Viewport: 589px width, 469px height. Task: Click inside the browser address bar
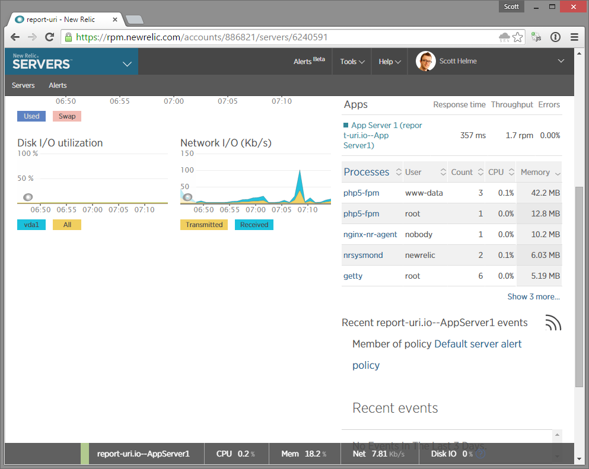(237, 37)
